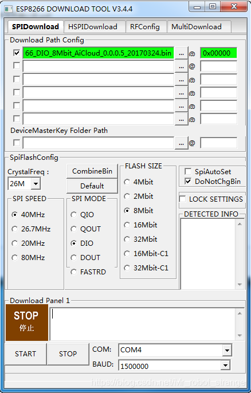Click the CombineBin button
Screen dimensions: 251x393
(92, 171)
